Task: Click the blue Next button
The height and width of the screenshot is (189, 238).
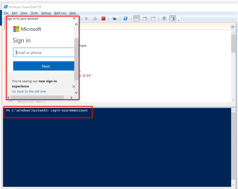Action: click(x=44, y=66)
